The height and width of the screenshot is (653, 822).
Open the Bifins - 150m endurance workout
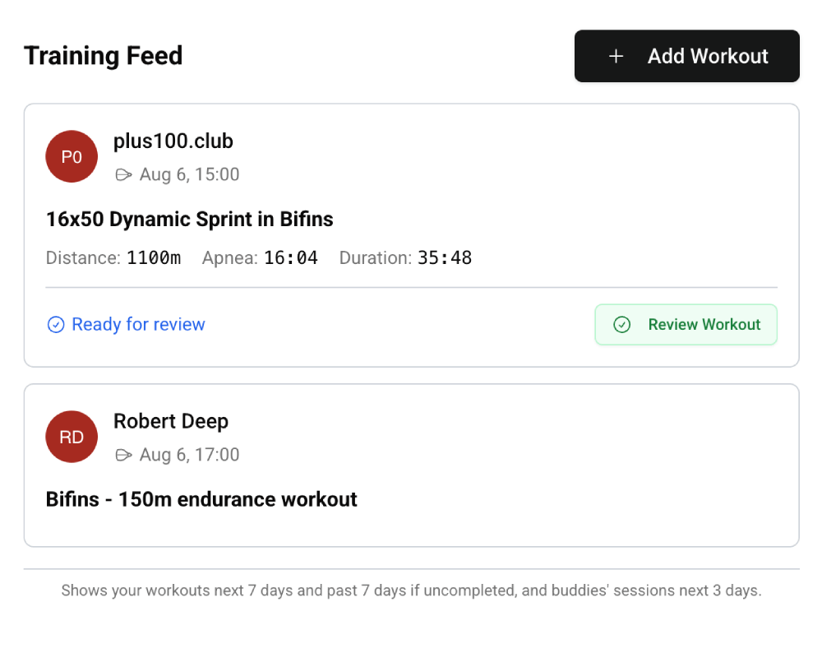(x=201, y=499)
